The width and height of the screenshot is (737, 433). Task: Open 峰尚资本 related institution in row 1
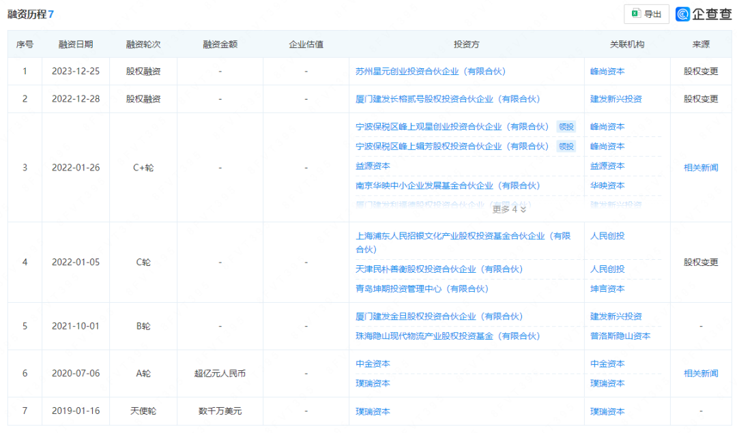(x=607, y=72)
